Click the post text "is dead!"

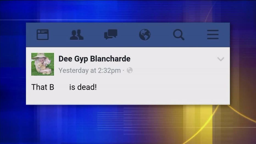pos(83,87)
